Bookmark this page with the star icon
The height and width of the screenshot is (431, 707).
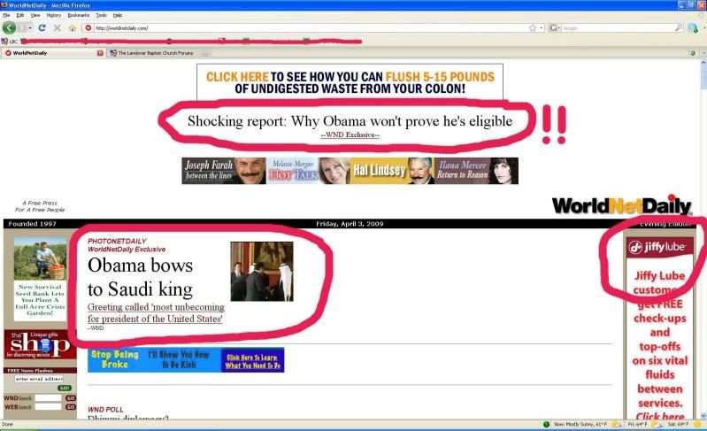coord(533,28)
